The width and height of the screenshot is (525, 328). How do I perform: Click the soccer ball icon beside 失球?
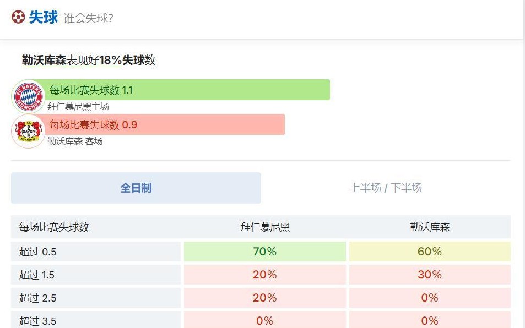pyautogui.click(x=18, y=17)
